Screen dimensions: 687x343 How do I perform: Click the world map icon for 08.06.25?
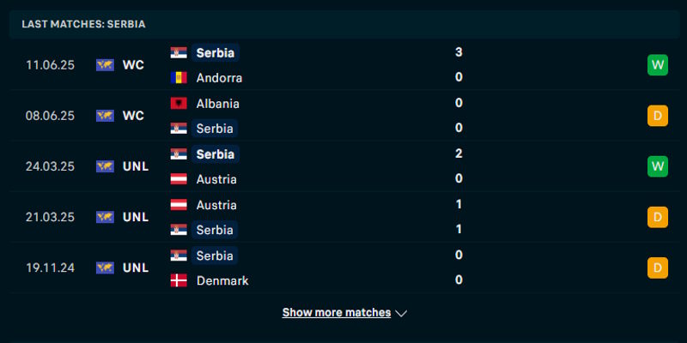(x=105, y=116)
